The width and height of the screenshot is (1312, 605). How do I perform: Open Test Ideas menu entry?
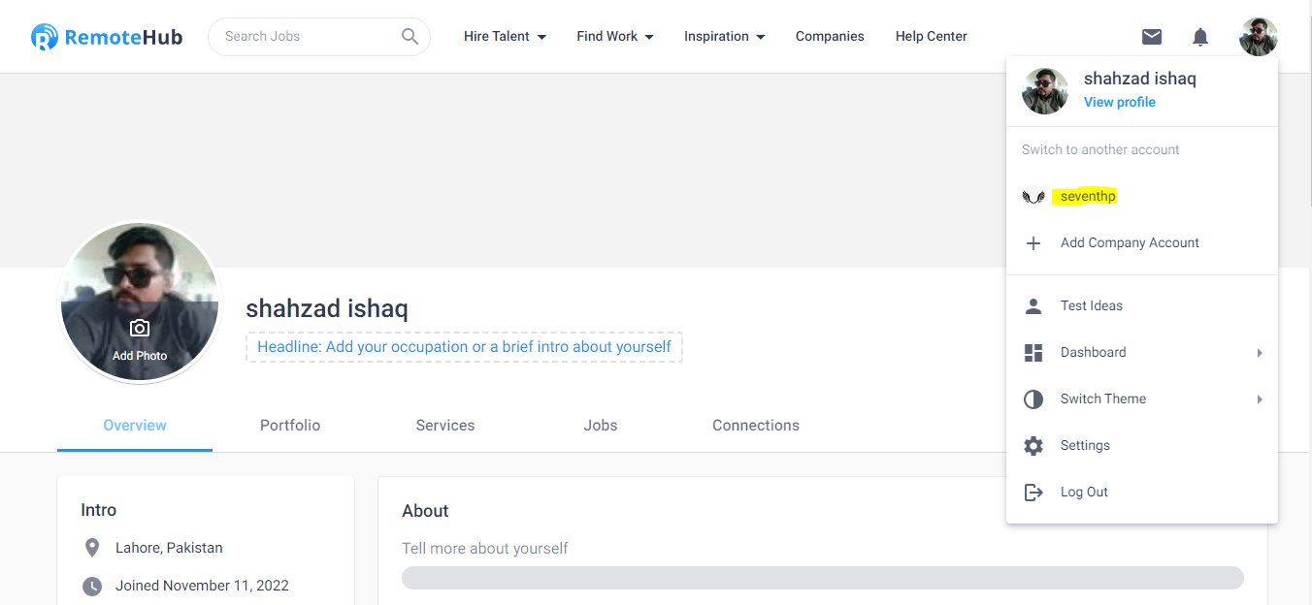click(x=1092, y=306)
